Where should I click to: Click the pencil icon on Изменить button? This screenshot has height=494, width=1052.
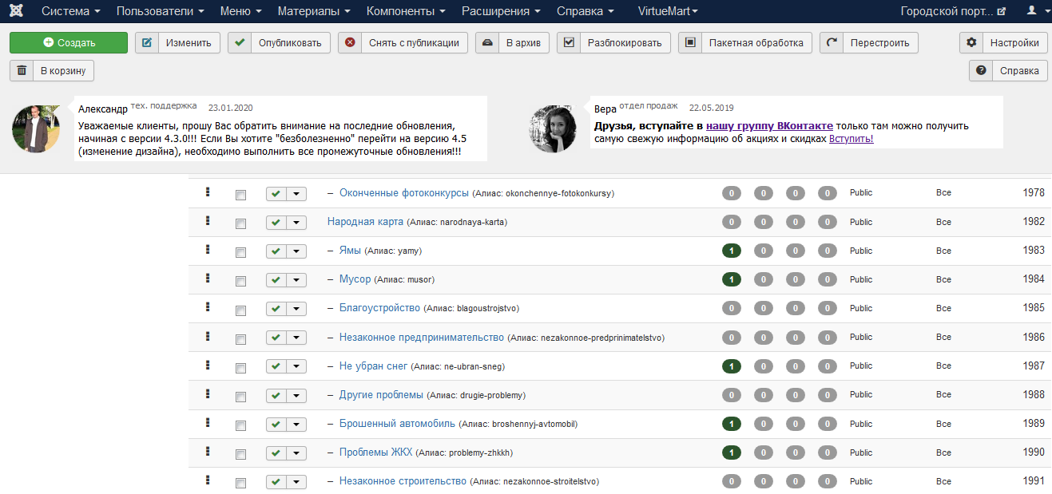coord(147,43)
